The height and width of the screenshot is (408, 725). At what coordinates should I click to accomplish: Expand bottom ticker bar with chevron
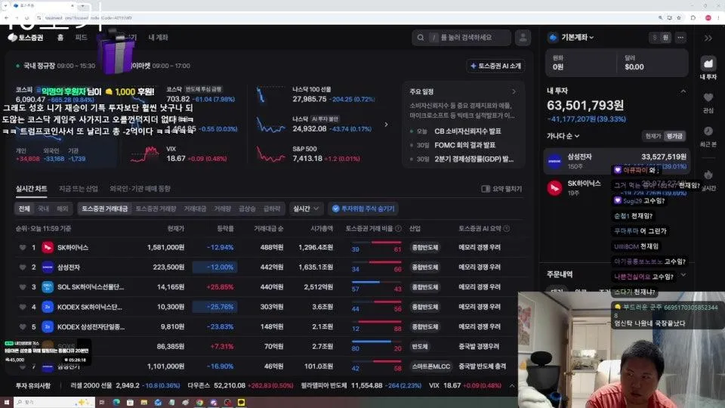[x=512, y=385]
